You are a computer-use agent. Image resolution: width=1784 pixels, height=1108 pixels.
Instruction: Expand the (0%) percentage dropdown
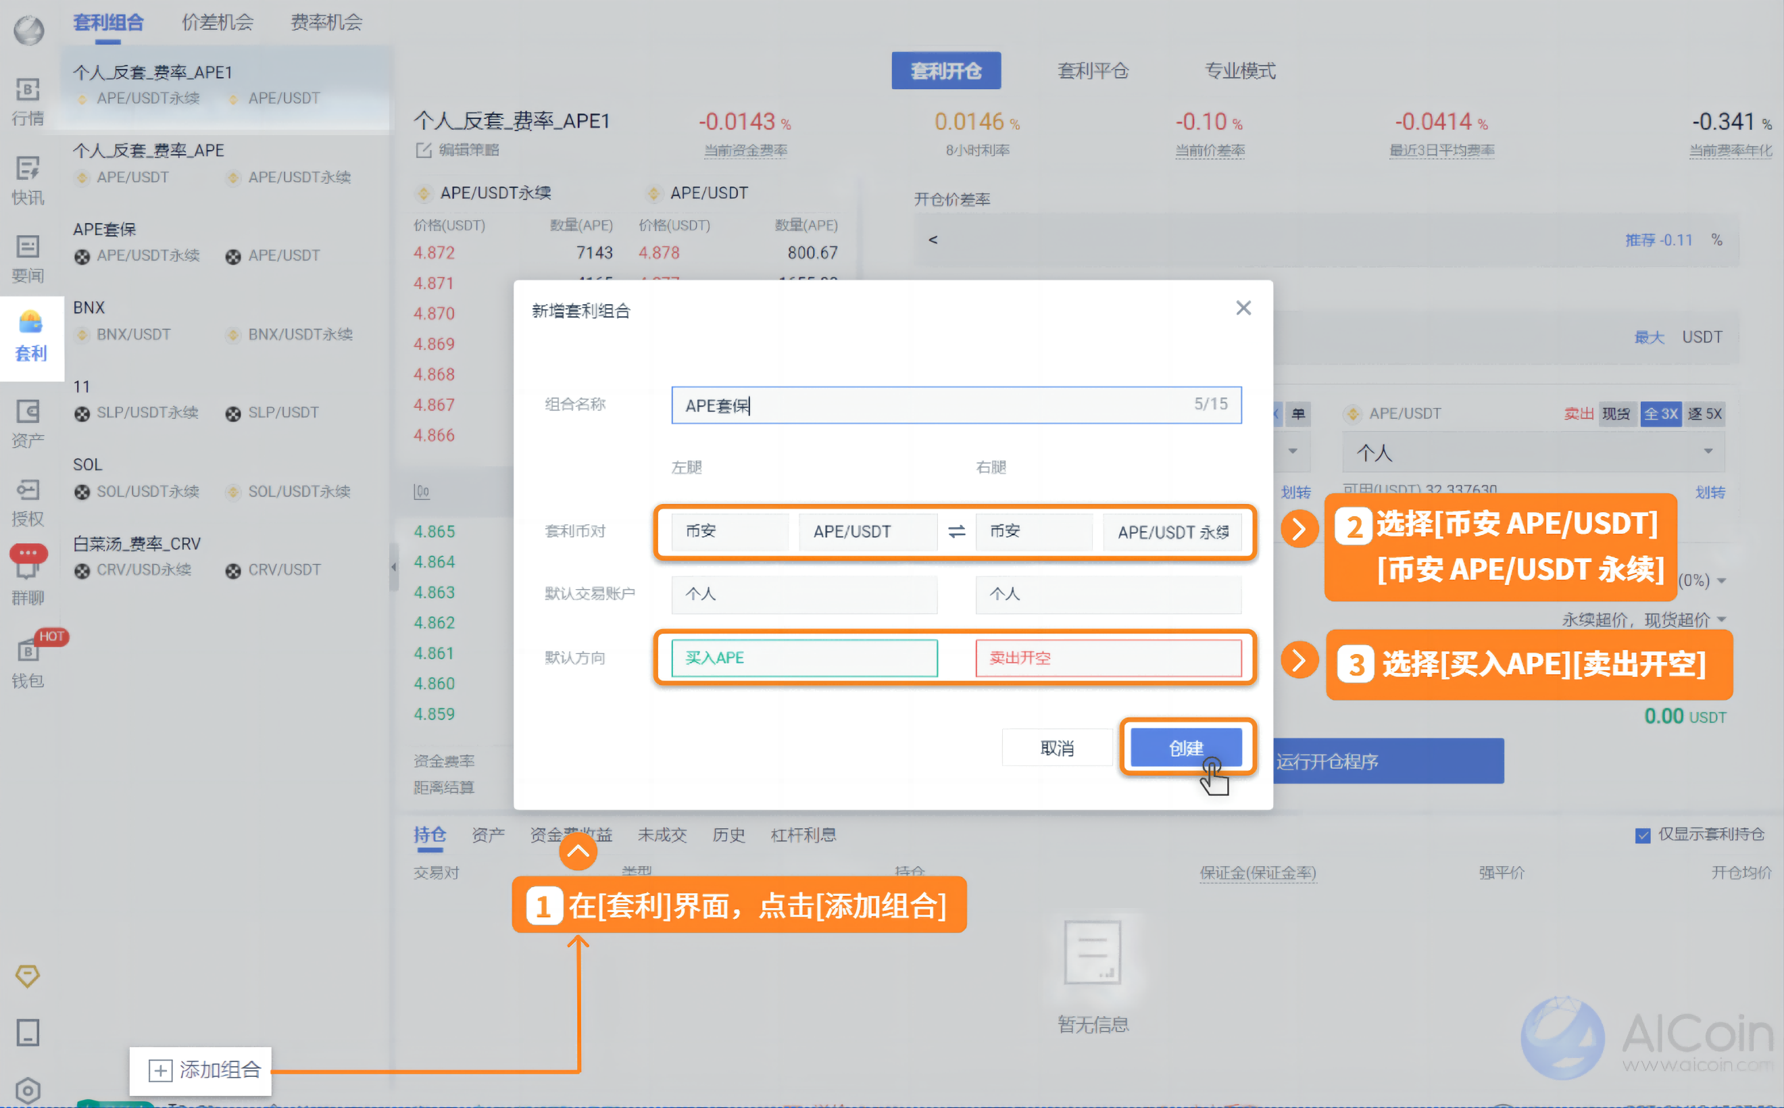(1702, 580)
